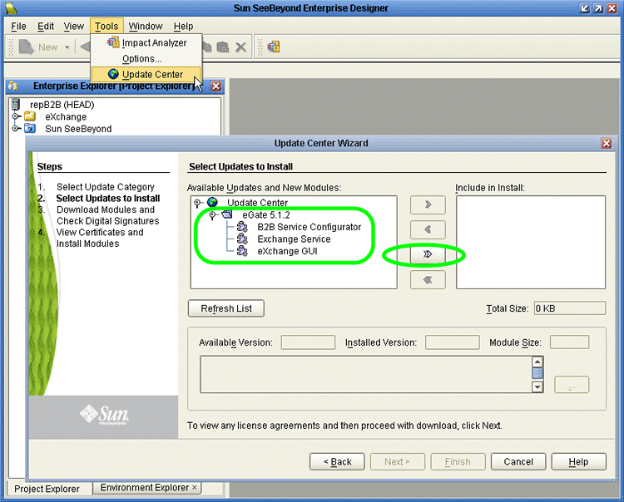Open the New button dropdown arrow
The image size is (624, 502).
(x=67, y=47)
